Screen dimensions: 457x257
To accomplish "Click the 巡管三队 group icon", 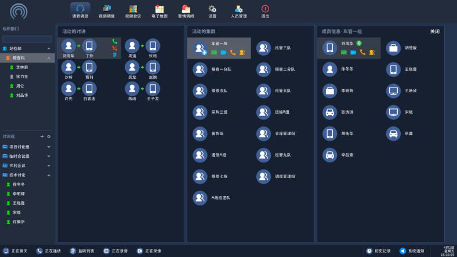I will point(264,48).
